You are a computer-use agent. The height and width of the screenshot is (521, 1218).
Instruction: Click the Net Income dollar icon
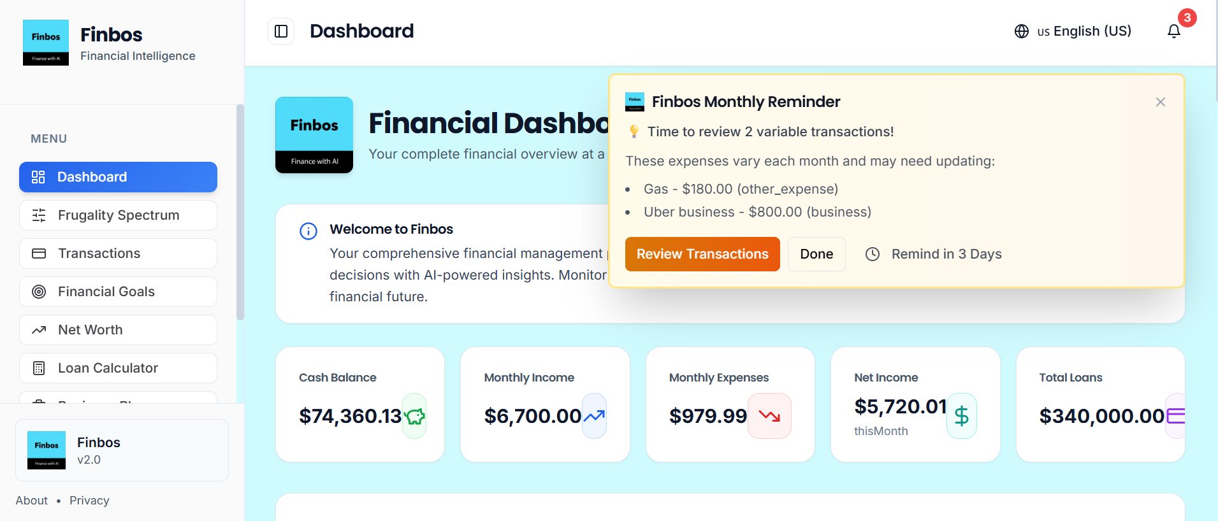click(961, 417)
